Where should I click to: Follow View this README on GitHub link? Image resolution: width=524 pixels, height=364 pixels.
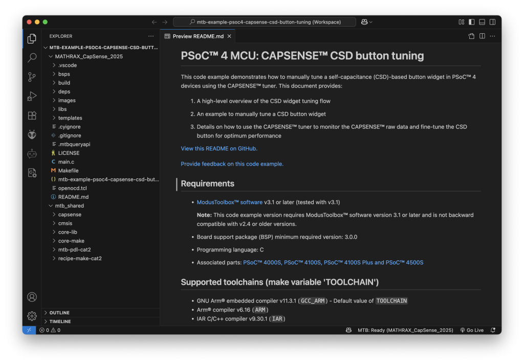tap(219, 149)
